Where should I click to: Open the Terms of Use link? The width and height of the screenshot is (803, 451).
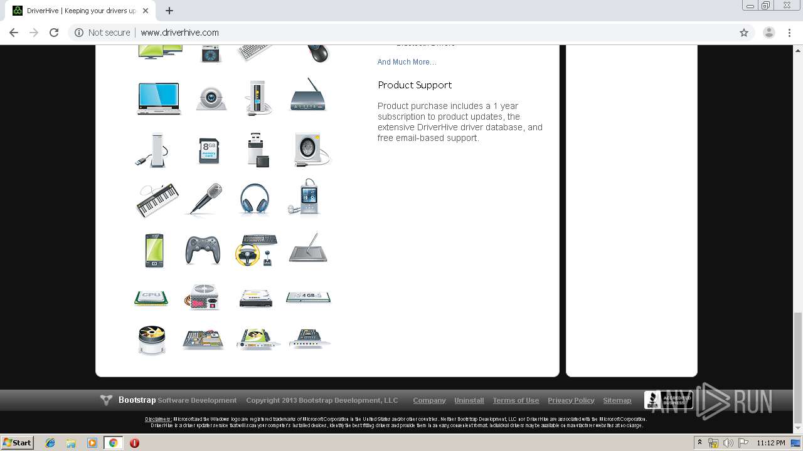click(516, 400)
